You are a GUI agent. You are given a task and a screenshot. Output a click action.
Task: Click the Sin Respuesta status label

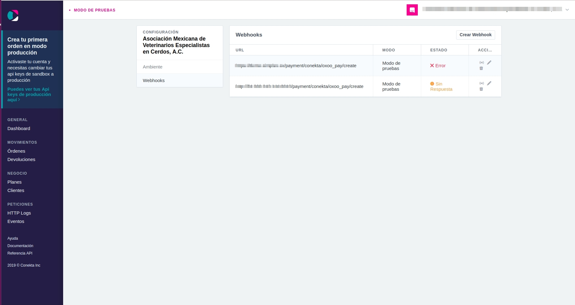point(441,86)
